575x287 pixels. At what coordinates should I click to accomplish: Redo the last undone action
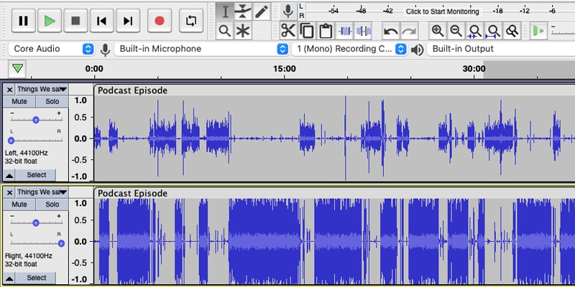[x=409, y=31]
